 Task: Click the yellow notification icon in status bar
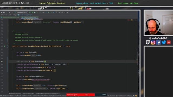pyautogui.click(x=136, y=96)
